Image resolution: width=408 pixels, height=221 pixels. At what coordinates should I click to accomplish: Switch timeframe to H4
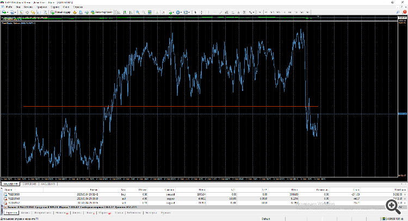(290, 12)
